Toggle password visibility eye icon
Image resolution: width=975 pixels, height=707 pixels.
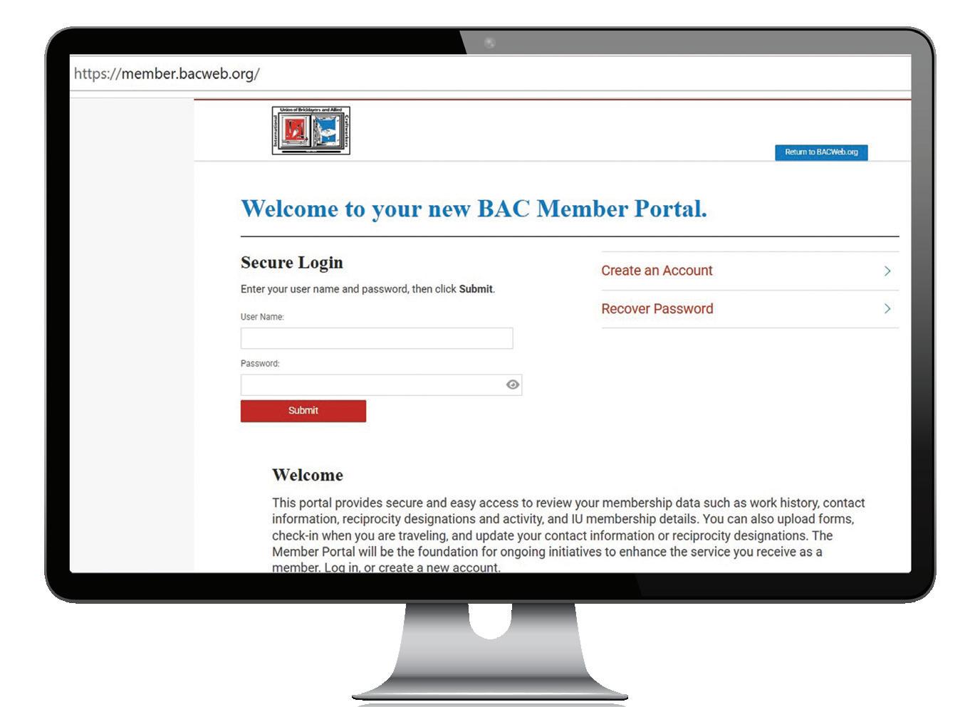click(513, 384)
